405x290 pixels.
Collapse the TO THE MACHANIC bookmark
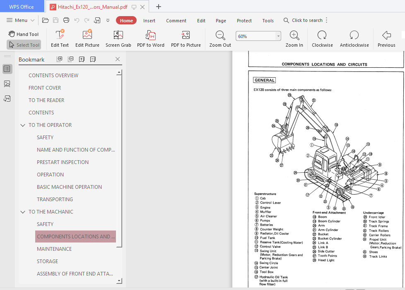[x=23, y=212]
